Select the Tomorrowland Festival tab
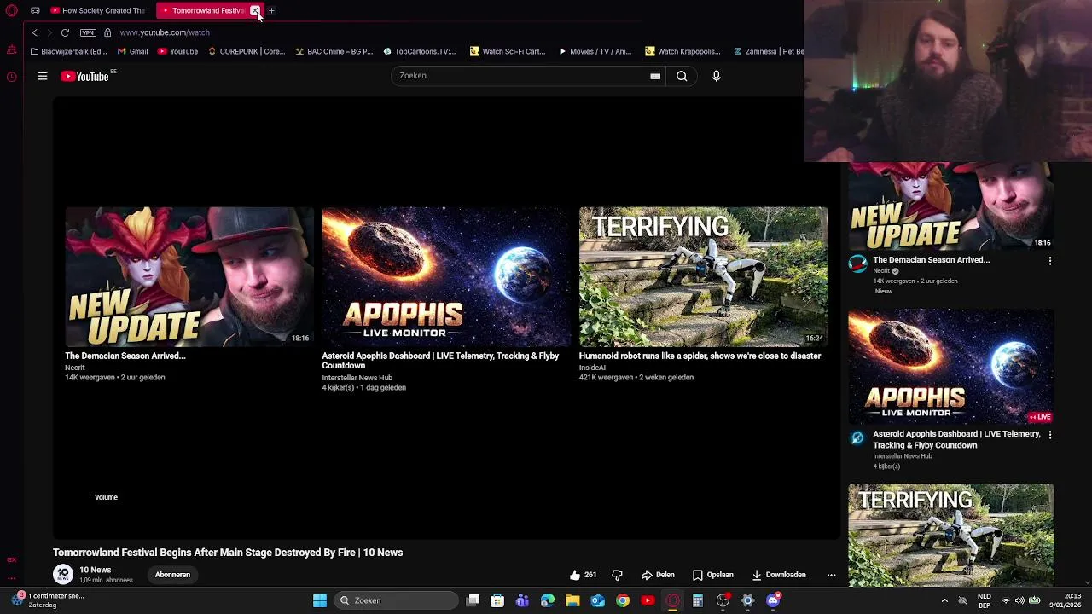 point(205,10)
